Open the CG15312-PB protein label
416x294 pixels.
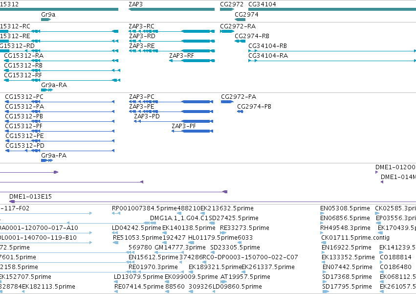point(24,116)
